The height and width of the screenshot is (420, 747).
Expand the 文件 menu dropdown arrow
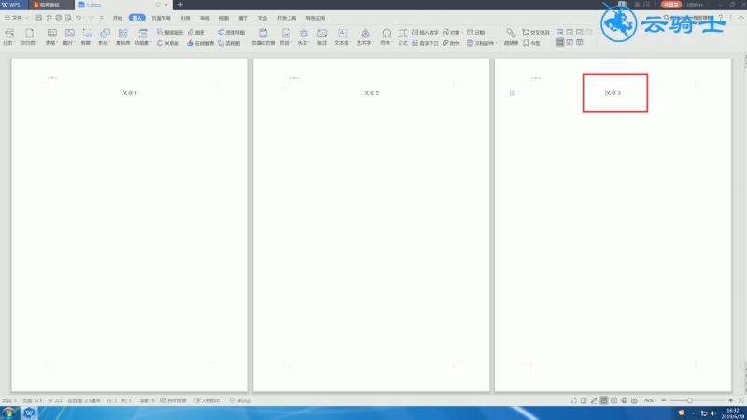[27, 18]
